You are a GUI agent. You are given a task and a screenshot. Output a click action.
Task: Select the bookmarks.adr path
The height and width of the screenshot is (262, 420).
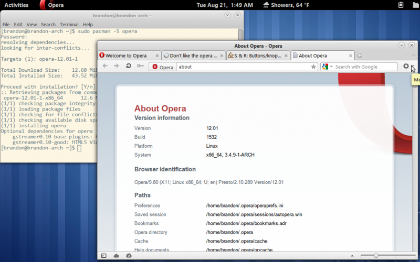coord(246,223)
